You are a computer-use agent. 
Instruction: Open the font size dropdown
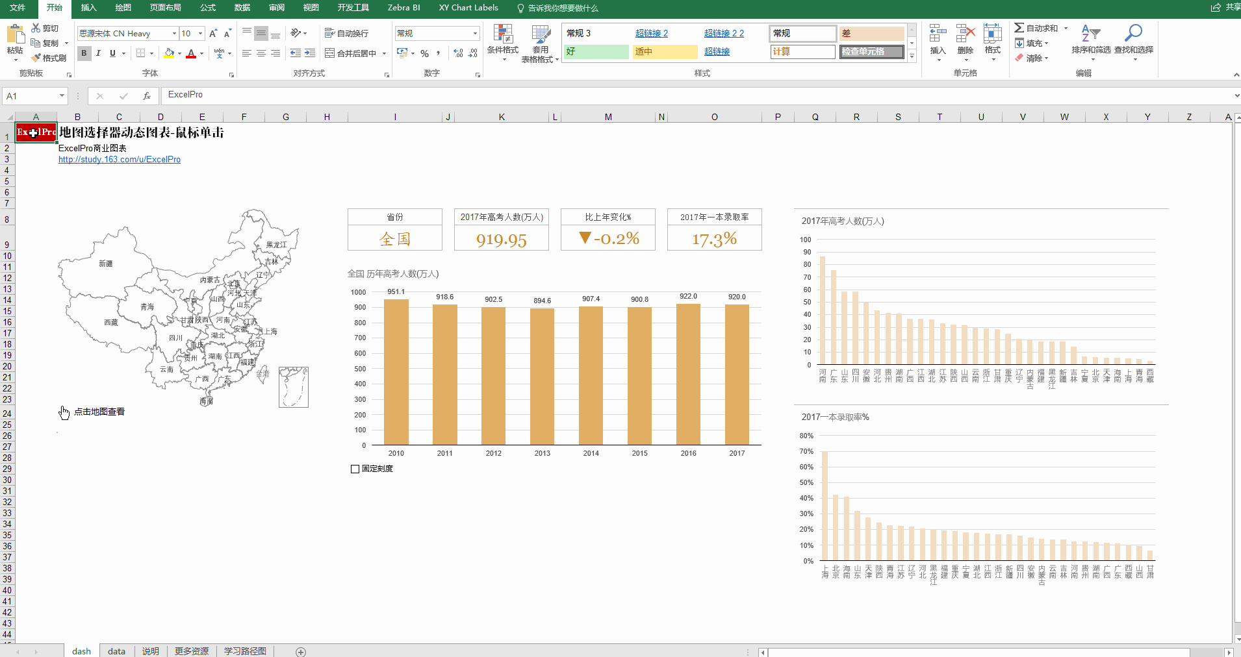click(199, 32)
